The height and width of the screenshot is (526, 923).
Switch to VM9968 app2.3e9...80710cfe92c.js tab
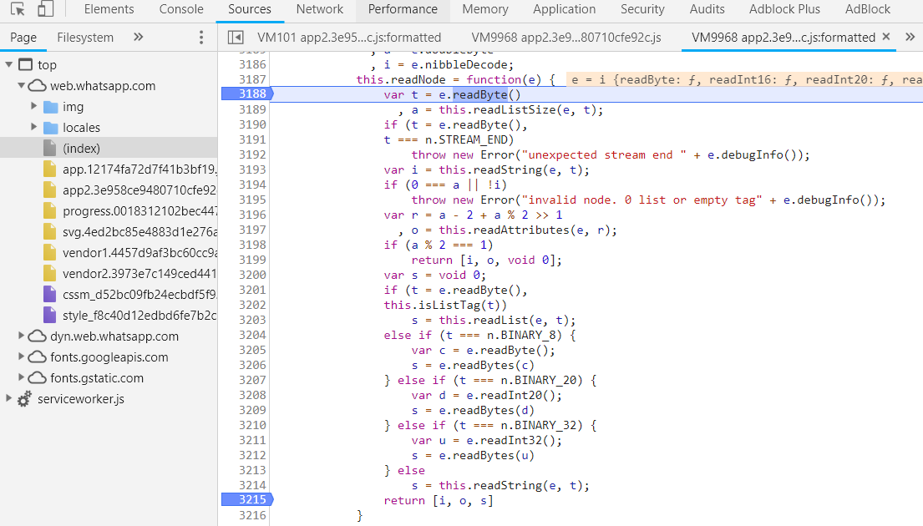(x=566, y=38)
